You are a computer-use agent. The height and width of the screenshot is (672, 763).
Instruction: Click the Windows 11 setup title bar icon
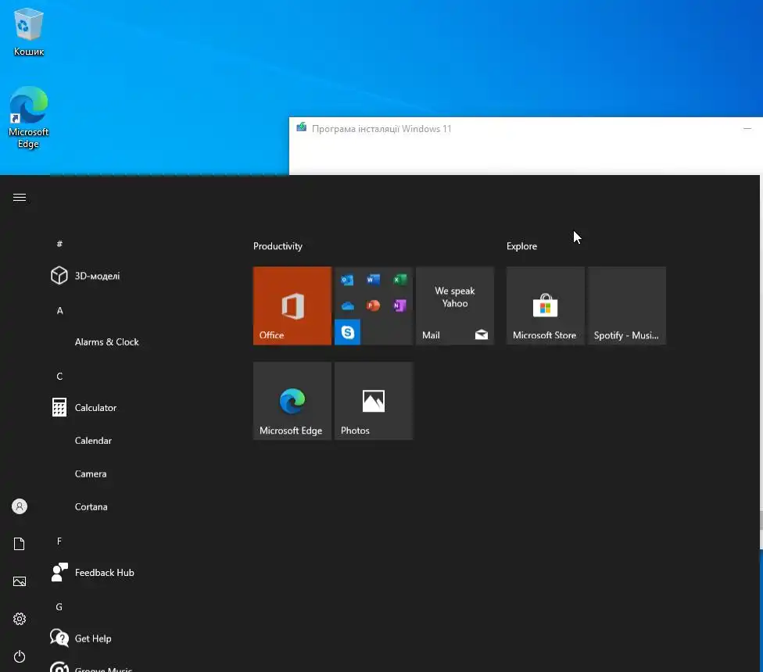[x=301, y=127]
